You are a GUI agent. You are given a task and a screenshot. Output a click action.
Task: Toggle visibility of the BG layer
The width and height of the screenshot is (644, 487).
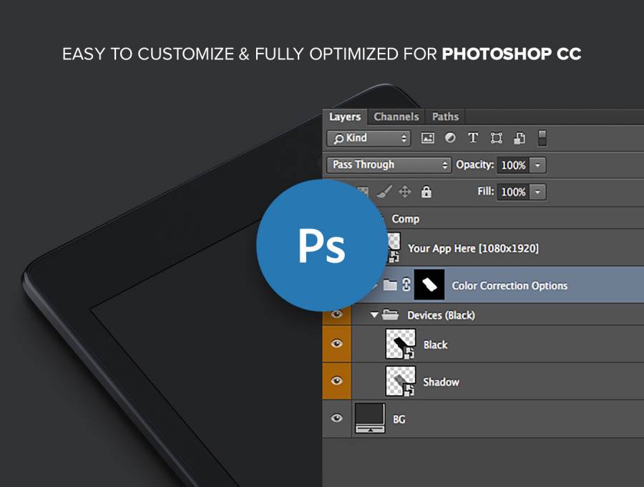click(x=336, y=418)
